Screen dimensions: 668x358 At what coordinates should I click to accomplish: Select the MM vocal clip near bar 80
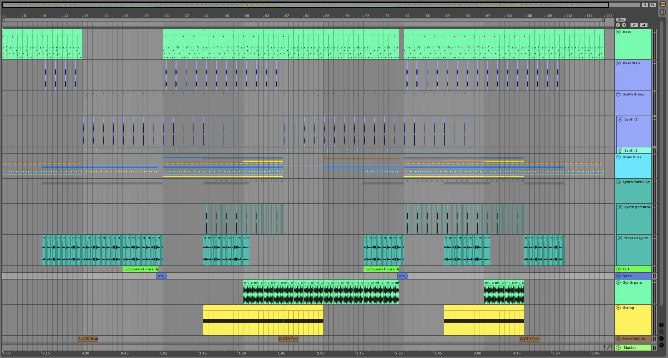coord(402,276)
